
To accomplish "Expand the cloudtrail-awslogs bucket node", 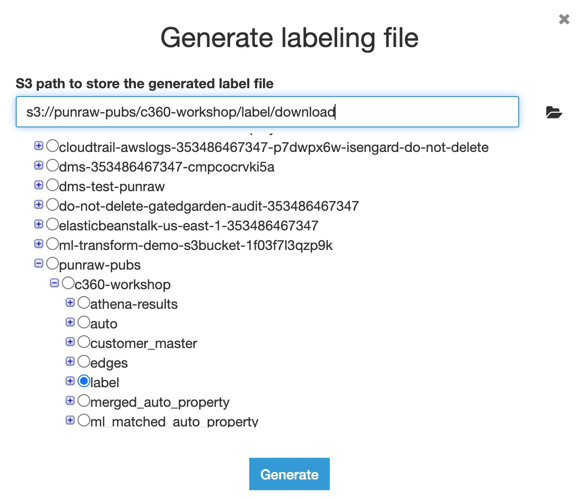I will (x=39, y=146).
